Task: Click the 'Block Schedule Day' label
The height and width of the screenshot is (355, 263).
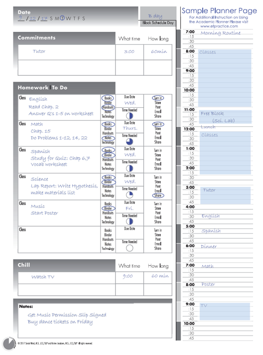Action: coord(158,22)
